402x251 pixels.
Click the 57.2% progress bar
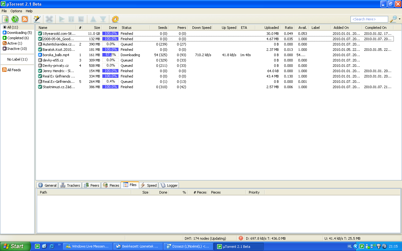point(110,55)
